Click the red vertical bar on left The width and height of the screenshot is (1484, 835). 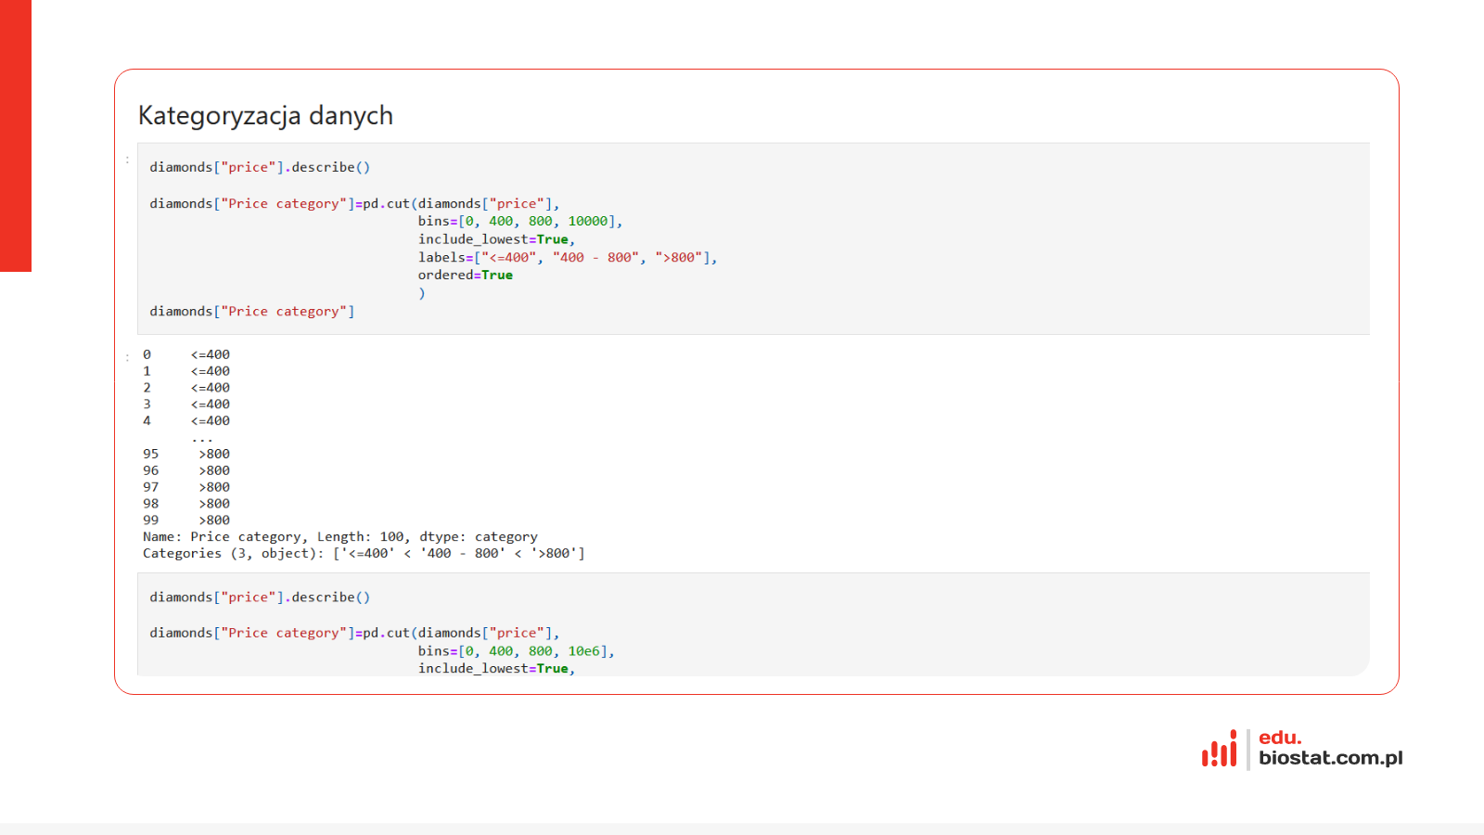[16, 135]
